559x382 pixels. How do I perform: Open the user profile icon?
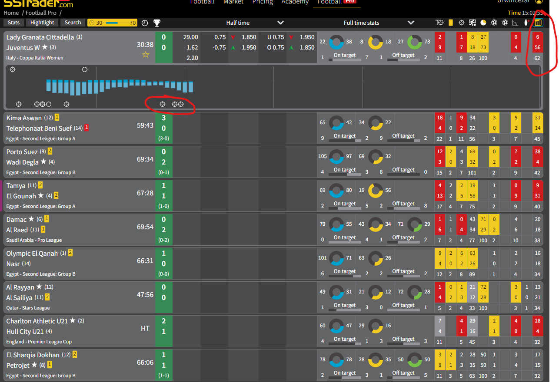click(539, 1)
